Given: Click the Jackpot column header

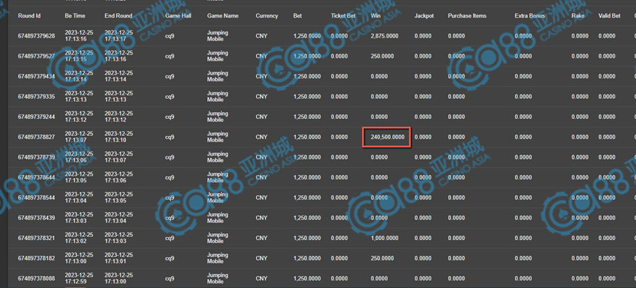Looking at the screenshot, I should click(424, 16).
